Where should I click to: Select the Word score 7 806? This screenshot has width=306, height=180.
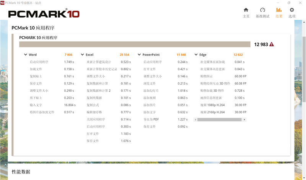68,55
